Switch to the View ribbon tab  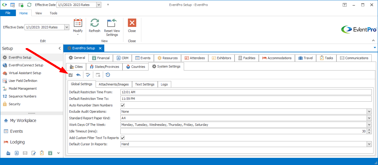click(39, 13)
